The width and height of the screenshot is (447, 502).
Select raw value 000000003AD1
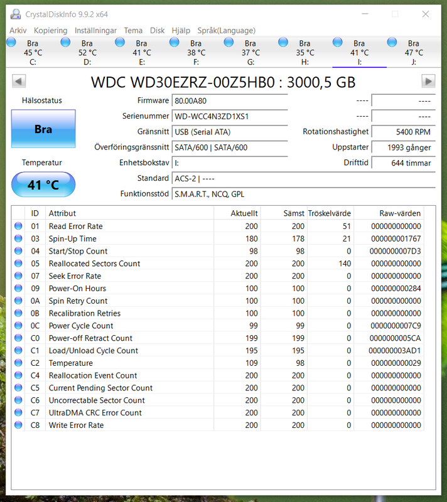[x=394, y=351]
